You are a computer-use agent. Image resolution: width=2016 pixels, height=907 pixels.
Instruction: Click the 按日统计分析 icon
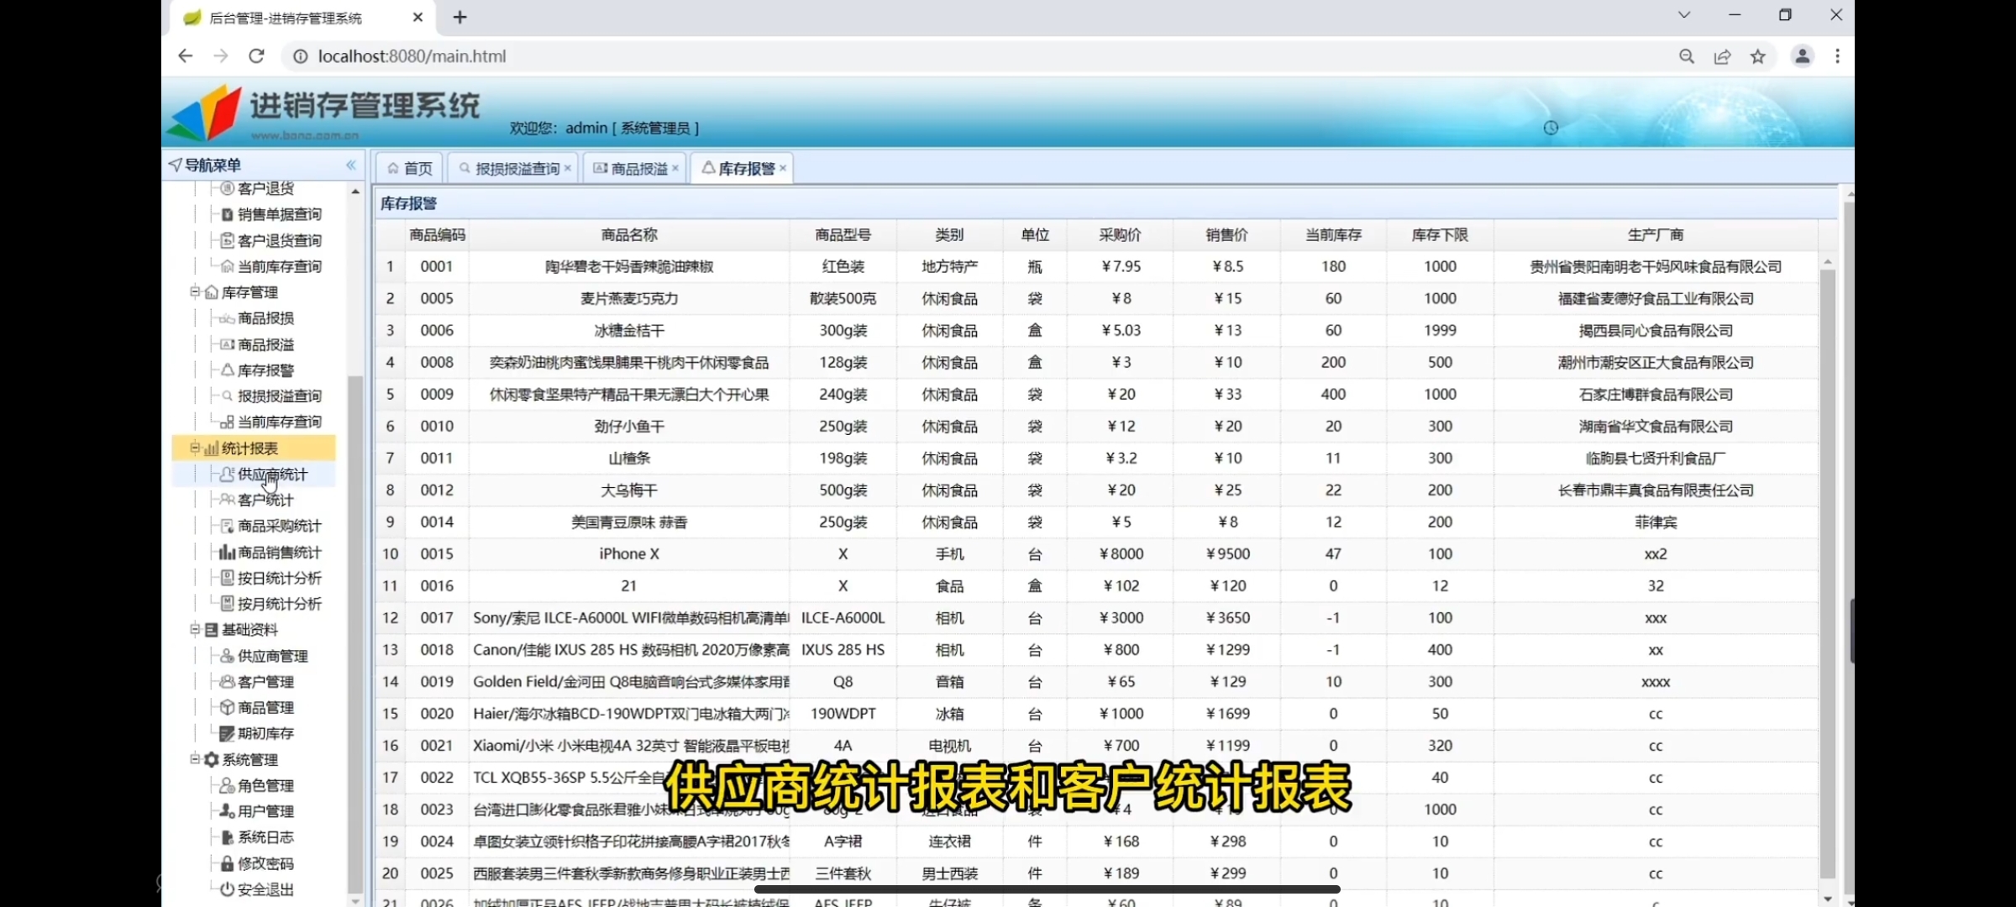(227, 578)
